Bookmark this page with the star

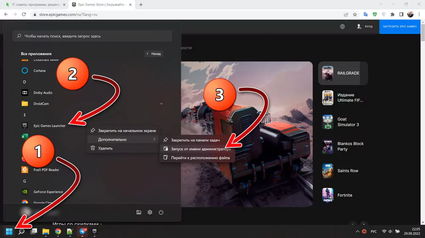pyautogui.click(x=355, y=14)
